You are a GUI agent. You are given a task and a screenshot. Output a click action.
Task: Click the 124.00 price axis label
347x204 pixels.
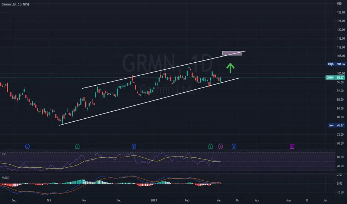tap(341, 21)
